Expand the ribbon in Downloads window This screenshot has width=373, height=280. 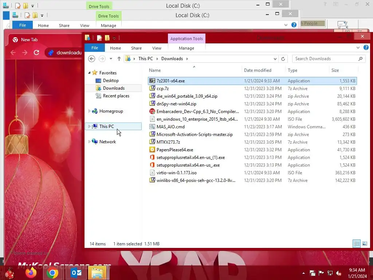click(358, 48)
